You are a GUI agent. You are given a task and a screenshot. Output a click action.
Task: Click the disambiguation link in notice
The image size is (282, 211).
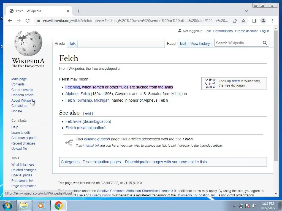point(97,139)
